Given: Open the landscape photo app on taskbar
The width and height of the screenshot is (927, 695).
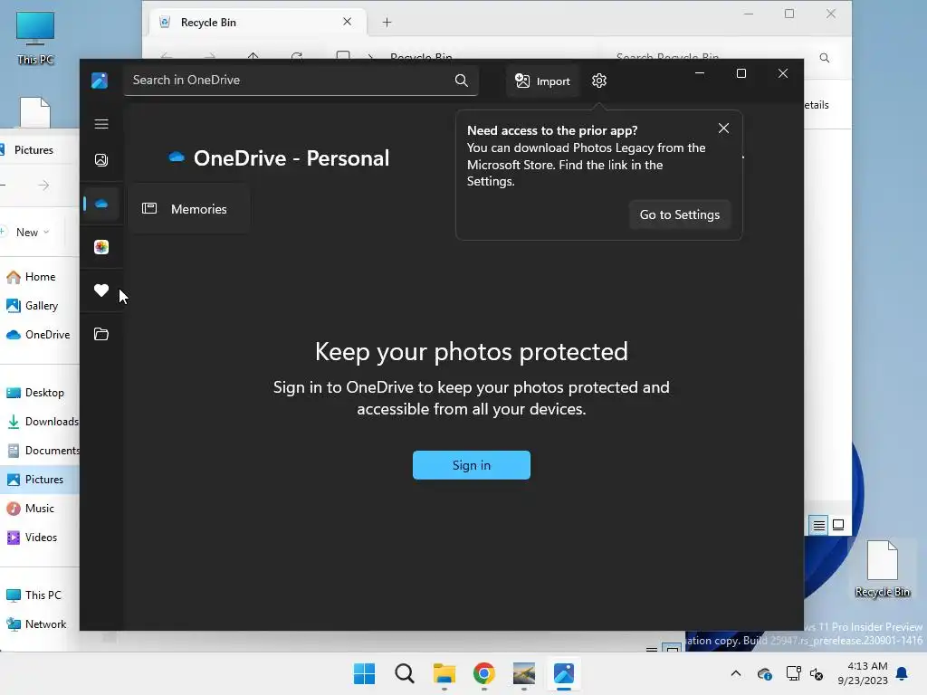Looking at the screenshot, I should point(524,673).
